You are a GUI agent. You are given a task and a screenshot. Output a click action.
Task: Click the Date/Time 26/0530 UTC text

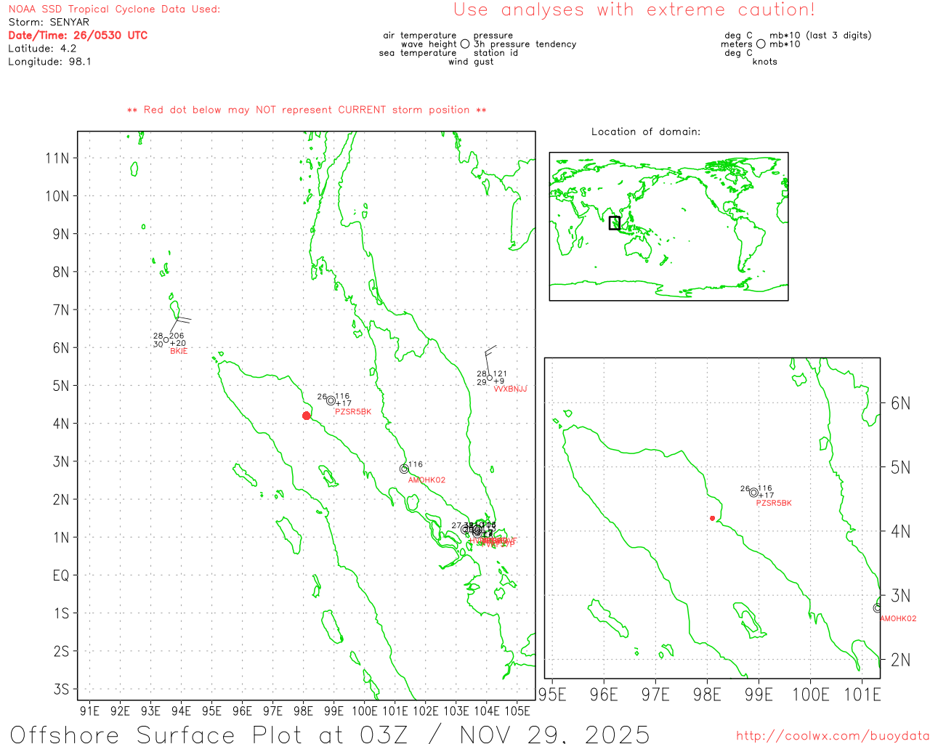click(x=78, y=36)
